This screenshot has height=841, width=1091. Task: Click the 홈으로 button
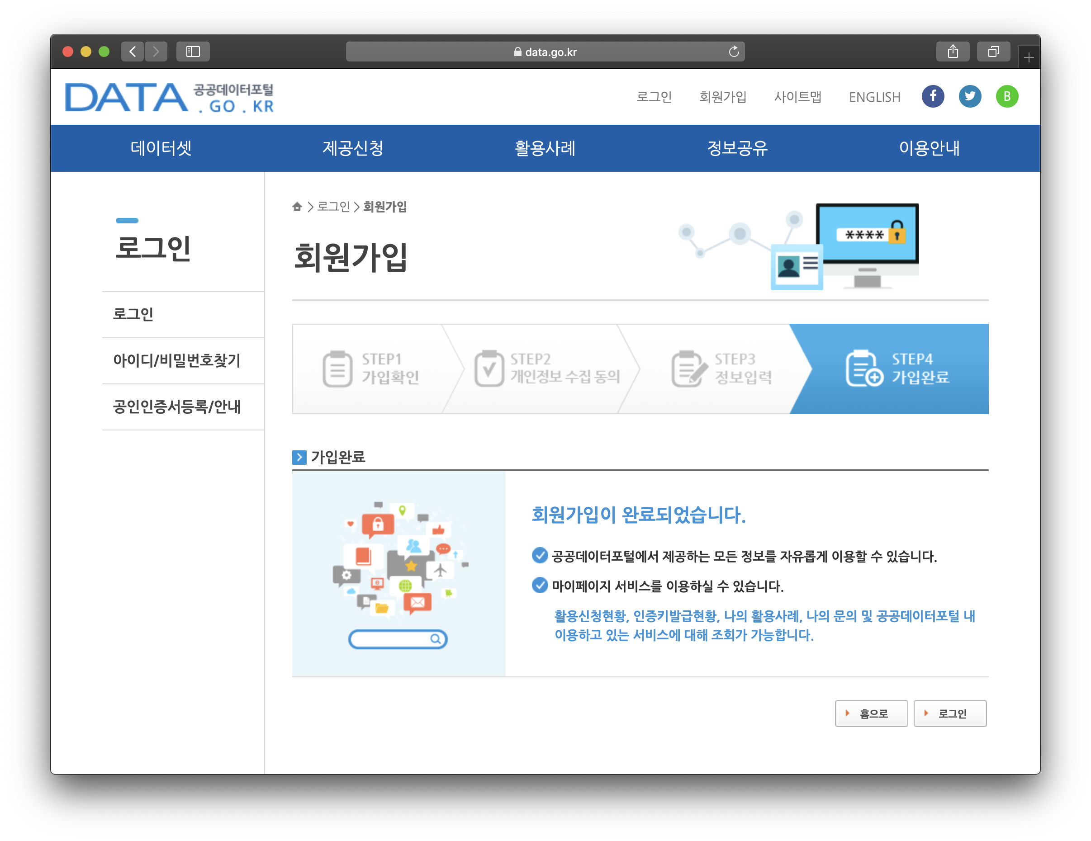point(871,713)
